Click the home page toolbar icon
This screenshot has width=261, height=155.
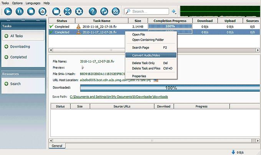point(116,11)
